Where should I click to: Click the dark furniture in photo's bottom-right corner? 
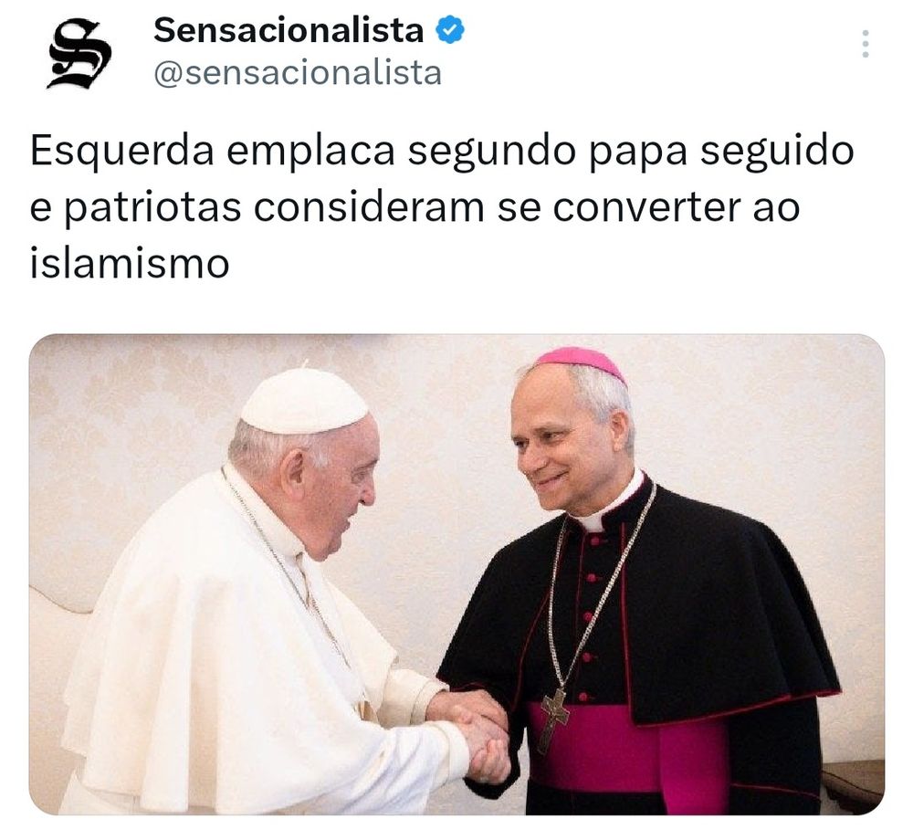pos(853,787)
